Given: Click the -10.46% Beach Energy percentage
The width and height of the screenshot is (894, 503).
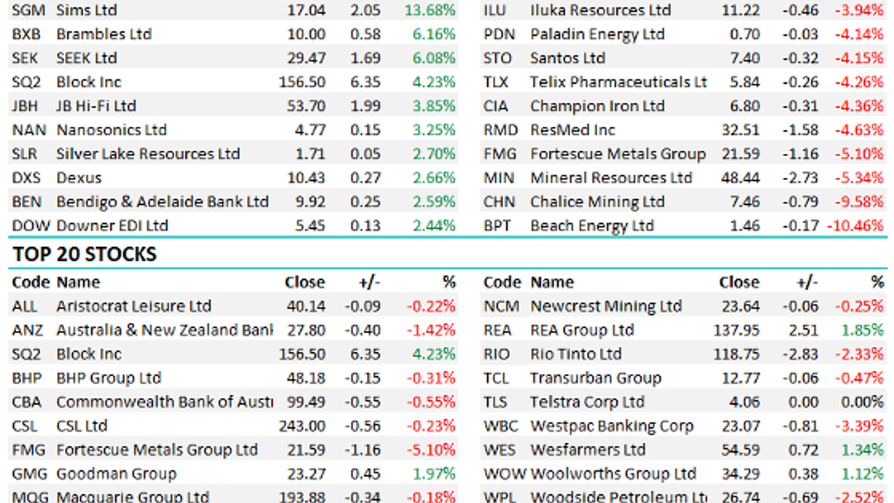Looking at the screenshot, I should click(856, 226).
